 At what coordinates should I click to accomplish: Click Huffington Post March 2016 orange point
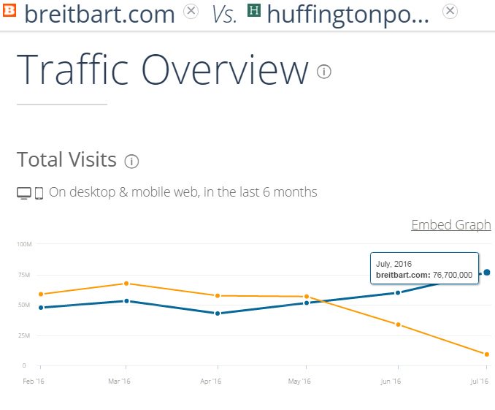tap(126, 284)
